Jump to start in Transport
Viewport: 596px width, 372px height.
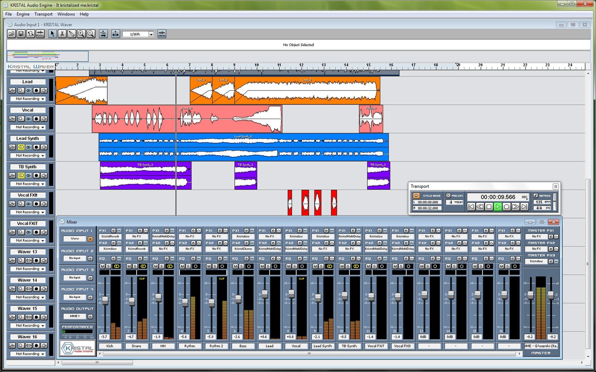(x=471, y=207)
